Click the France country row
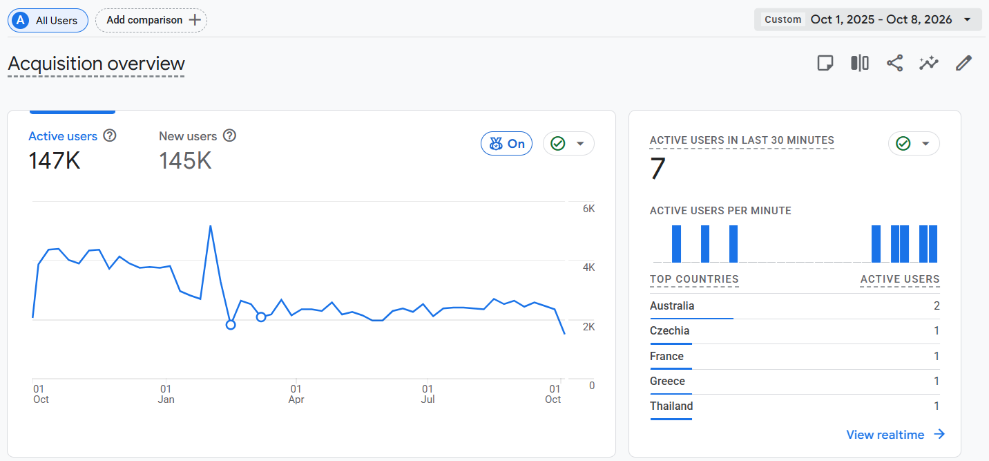This screenshot has width=989, height=461. point(795,357)
